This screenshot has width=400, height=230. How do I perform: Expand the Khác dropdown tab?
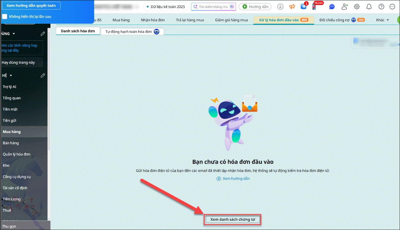coord(383,20)
